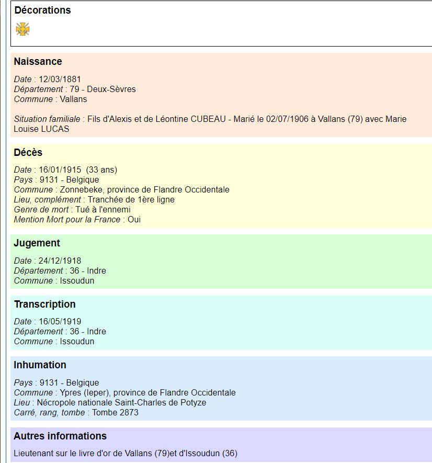Screen dimensions: 432x463
Task: Select the Inhumation section heading
Action: [40, 365]
